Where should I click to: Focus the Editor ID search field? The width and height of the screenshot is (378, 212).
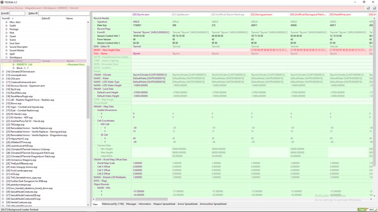tap(64, 13)
